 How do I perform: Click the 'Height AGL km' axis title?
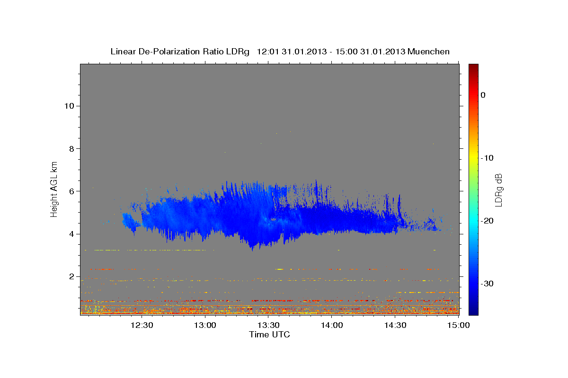54,189
